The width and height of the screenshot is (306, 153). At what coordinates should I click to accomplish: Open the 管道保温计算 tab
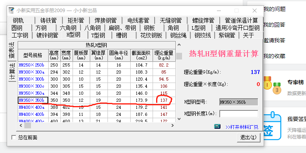pyautogui.click(x=241, y=20)
